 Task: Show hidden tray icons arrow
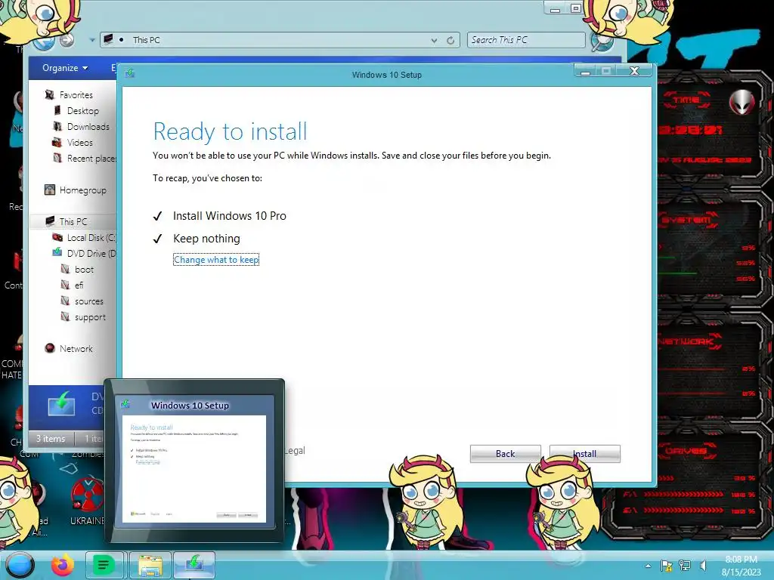click(x=648, y=566)
